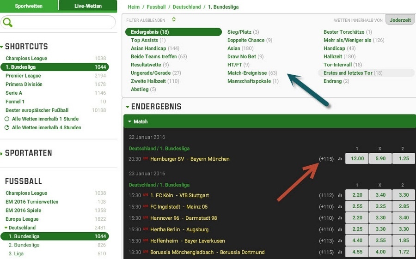Expand the Sportarten section
This screenshot has width=416, height=259.
1,153
